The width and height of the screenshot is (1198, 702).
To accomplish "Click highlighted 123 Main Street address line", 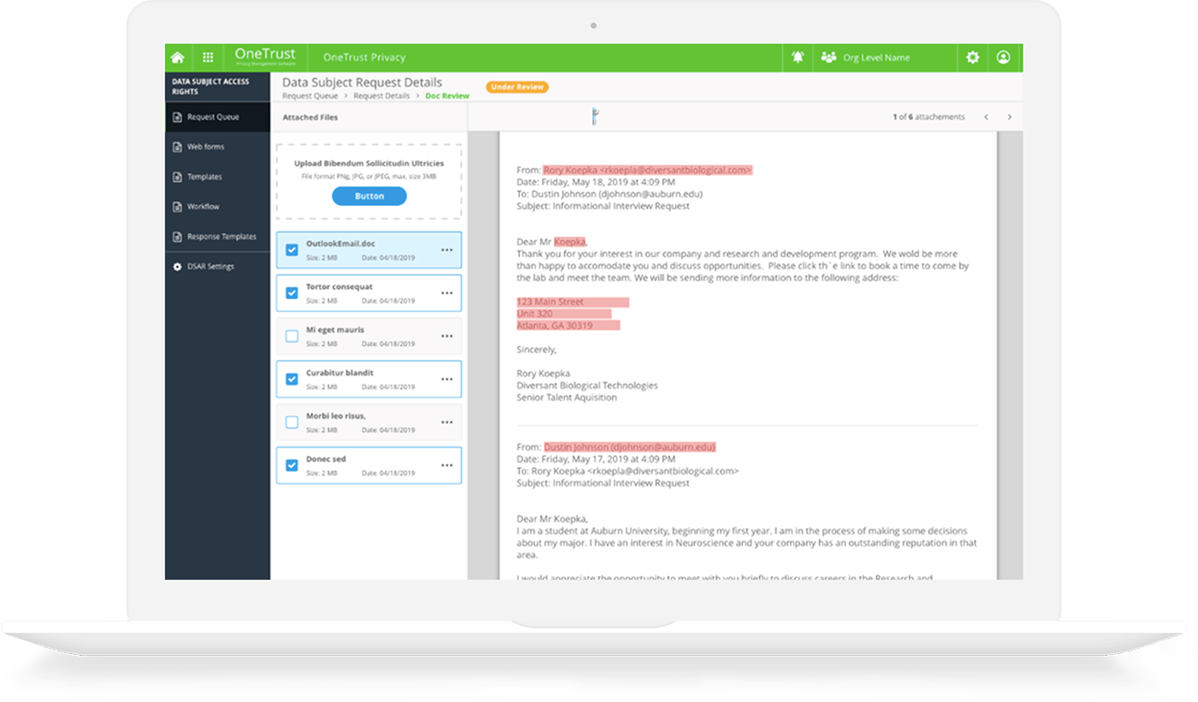I will click(x=572, y=302).
